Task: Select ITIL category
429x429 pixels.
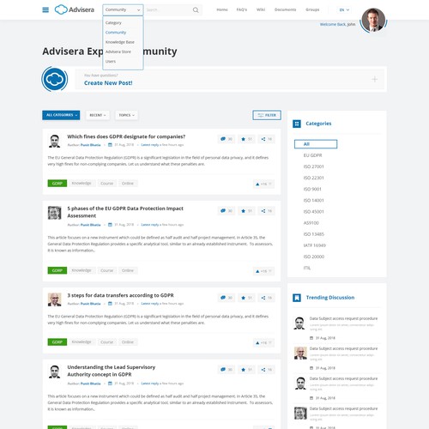Action: tap(307, 268)
